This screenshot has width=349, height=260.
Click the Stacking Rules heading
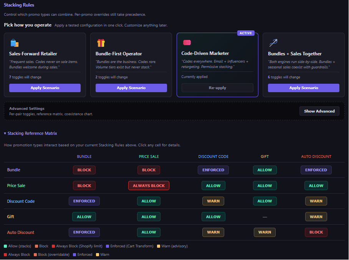tap(19, 5)
